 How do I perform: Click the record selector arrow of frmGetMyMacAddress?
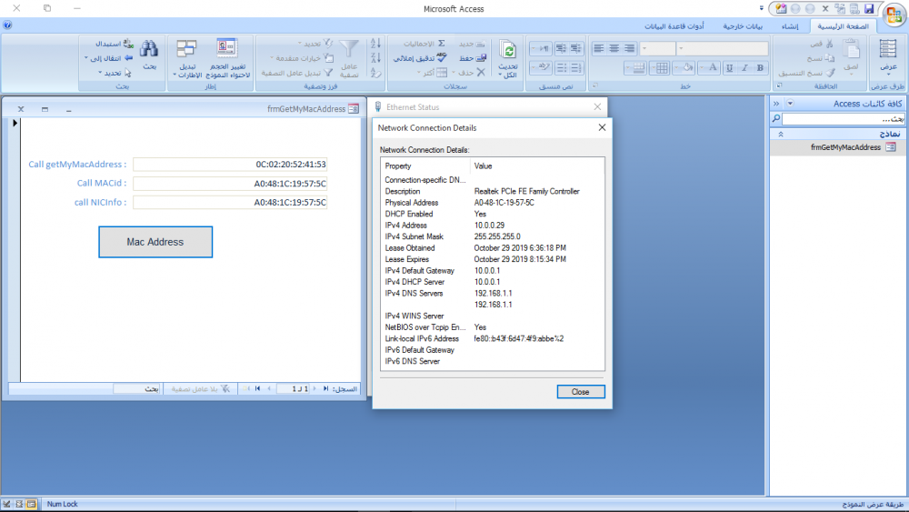coord(15,123)
